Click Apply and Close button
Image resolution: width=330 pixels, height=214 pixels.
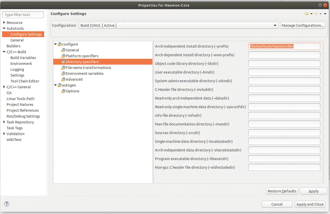click(x=310, y=204)
